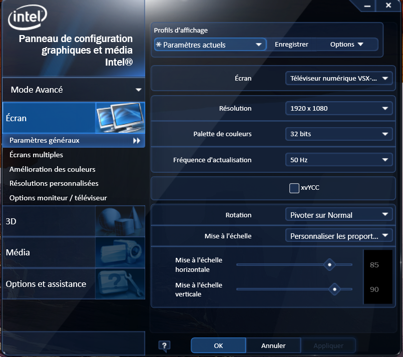Image resolution: width=403 pixels, height=357 pixels.
Task: Click the horizontal scaling value 85
Action: click(x=374, y=265)
